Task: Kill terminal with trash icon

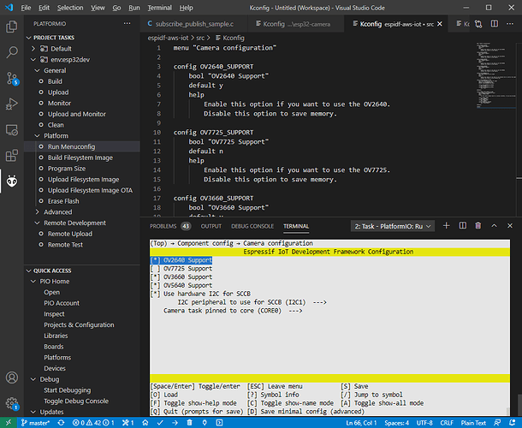Action: (x=478, y=226)
